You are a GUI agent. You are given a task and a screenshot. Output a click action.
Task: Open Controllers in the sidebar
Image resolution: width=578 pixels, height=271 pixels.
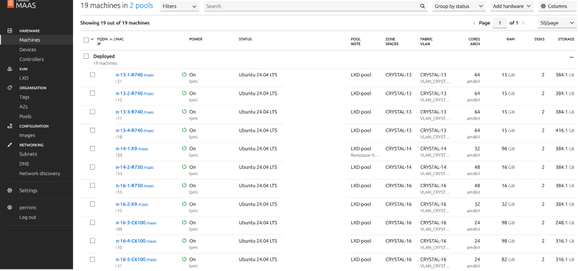(x=31, y=59)
